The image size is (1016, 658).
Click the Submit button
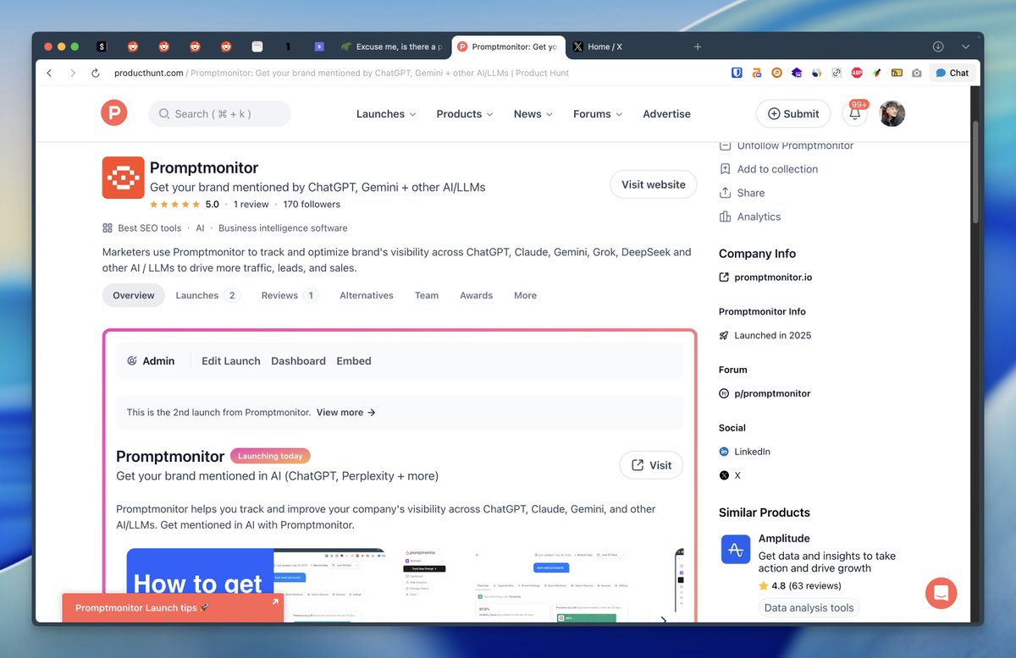[x=793, y=114]
